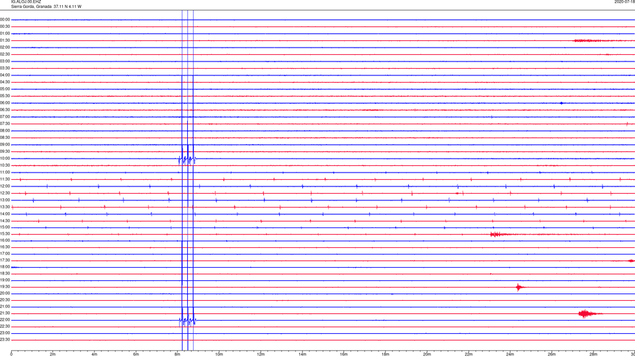This screenshot has width=635, height=357.
Task: Select the 10:00 trace time label
Action: 5,159
